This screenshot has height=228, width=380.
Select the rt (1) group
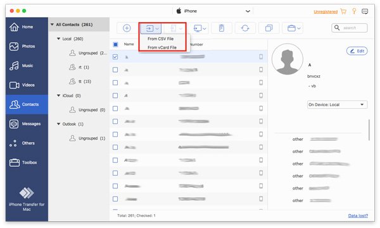(79, 67)
